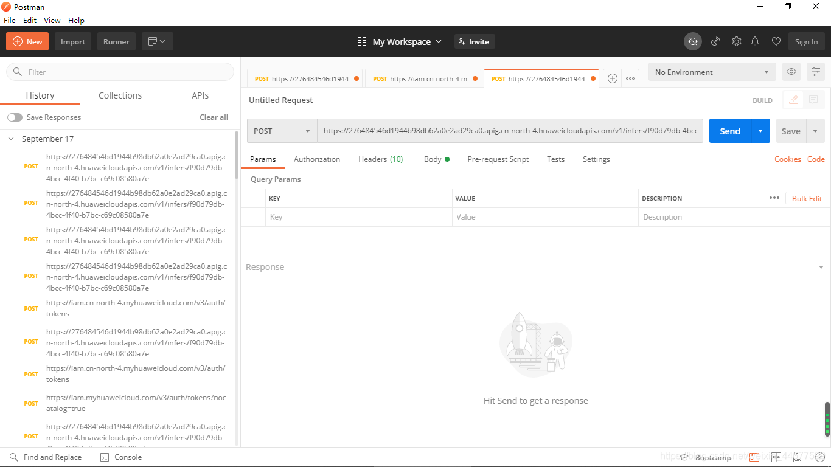The height and width of the screenshot is (467, 831).
Task: Open the Save button dropdown arrow
Action: [x=815, y=131]
